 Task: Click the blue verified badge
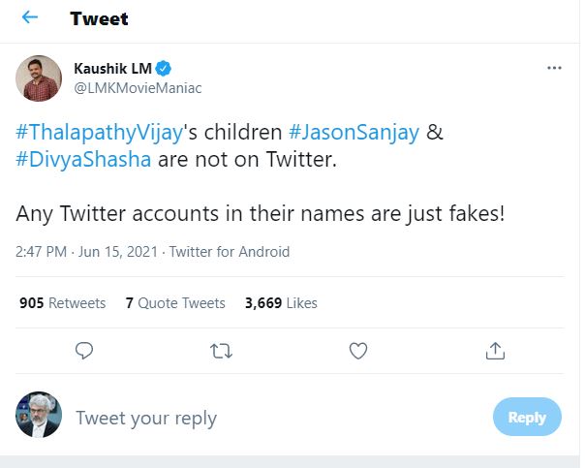pyautogui.click(x=165, y=68)
